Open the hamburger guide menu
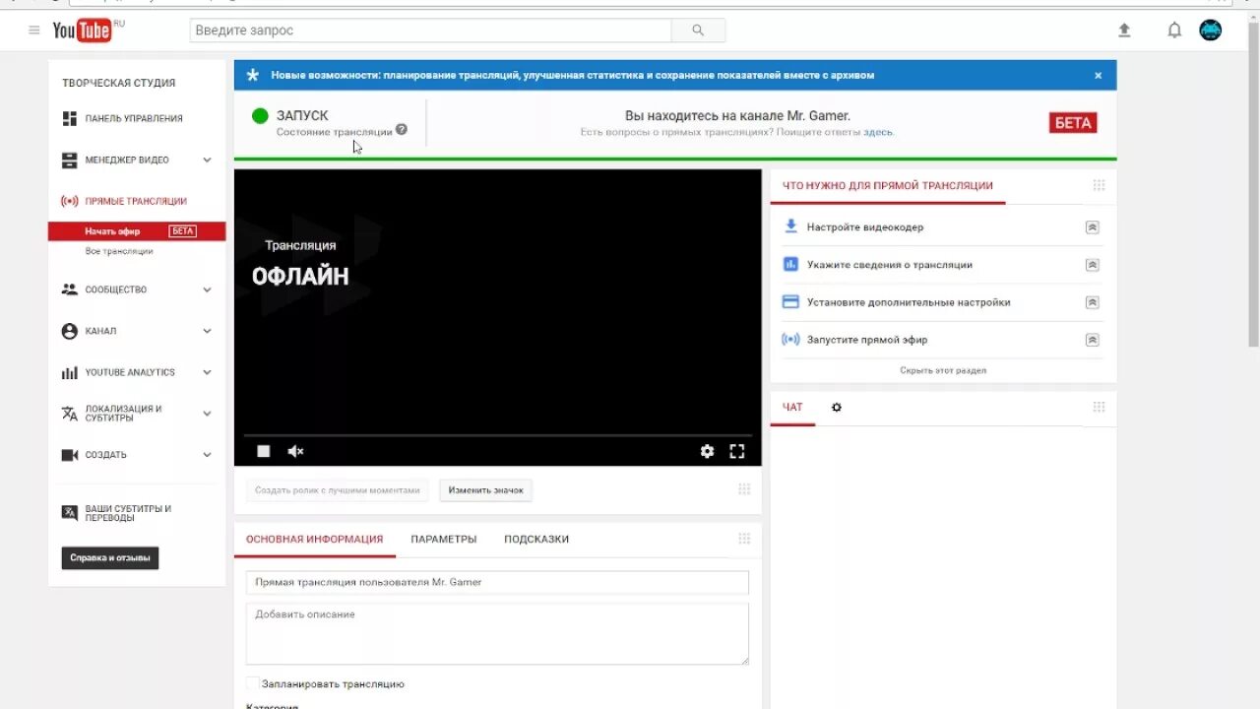This screenshot has height=709, width=1260. coord(34,31)
